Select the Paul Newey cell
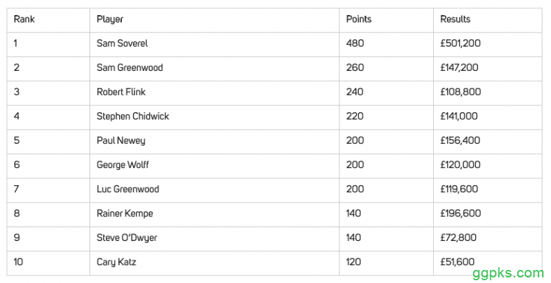 click(x=121, y=140)
